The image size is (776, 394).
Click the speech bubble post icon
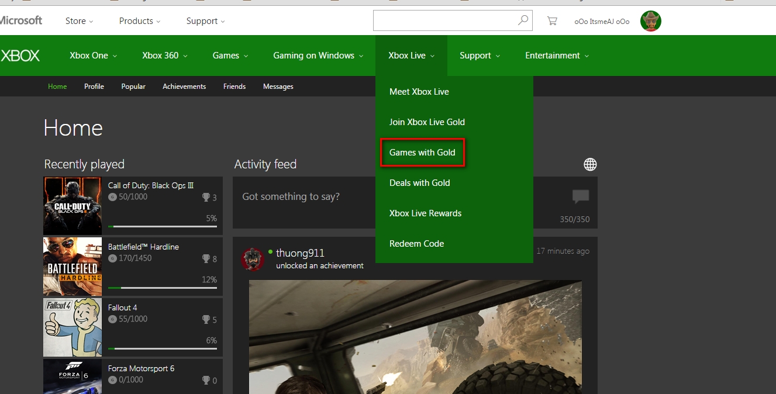pyautogui.click(x=580, y=196)
